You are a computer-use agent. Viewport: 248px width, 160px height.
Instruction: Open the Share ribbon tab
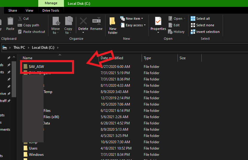point(13,10)
